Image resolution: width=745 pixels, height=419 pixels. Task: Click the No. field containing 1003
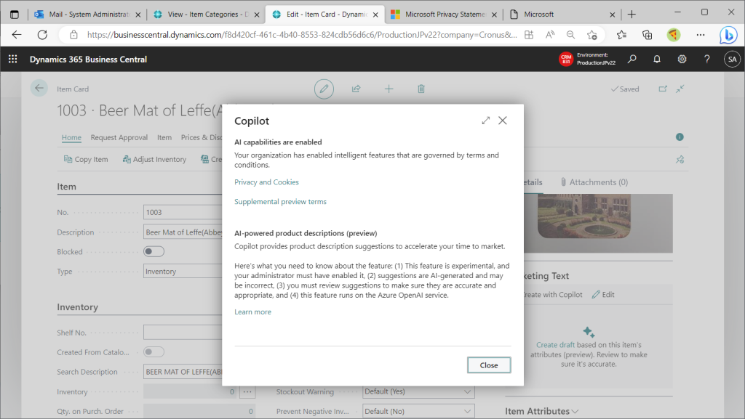pos(183,212)
